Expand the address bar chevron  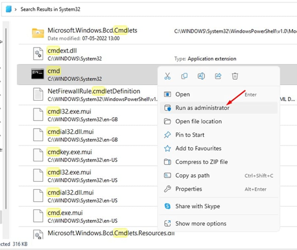tap(16, 9)
